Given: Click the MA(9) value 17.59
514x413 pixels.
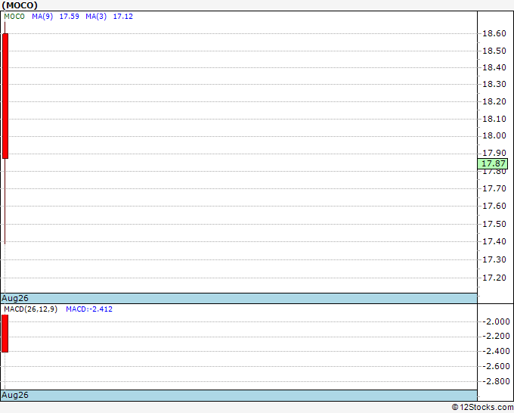Looking at the screenshot, I should coord(70,17).
